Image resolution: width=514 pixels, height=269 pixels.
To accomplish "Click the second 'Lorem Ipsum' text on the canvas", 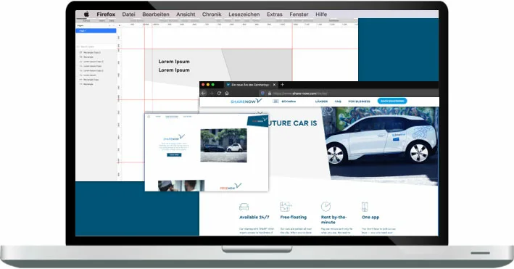I will 174,70.
